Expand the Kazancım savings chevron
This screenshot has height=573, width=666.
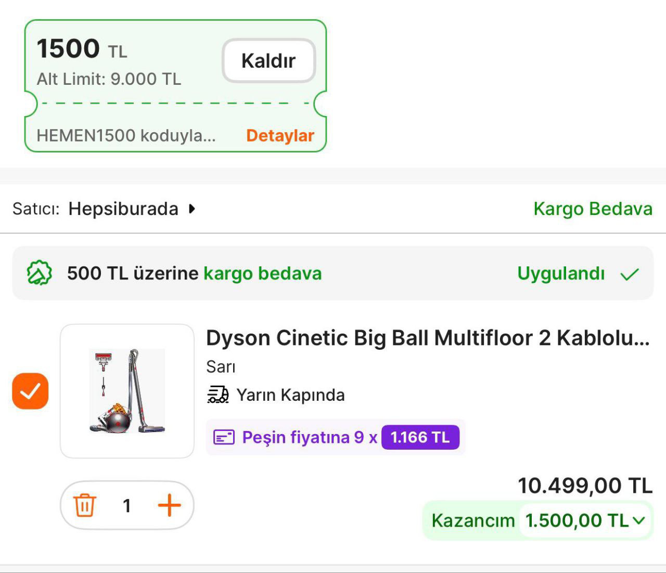tap(639, 520)
